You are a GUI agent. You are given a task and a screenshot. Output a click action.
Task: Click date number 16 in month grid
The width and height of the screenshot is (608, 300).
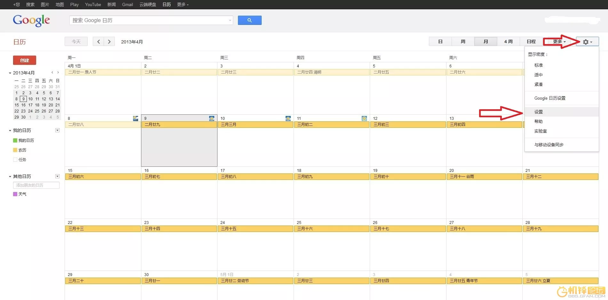tap(146, 171)
